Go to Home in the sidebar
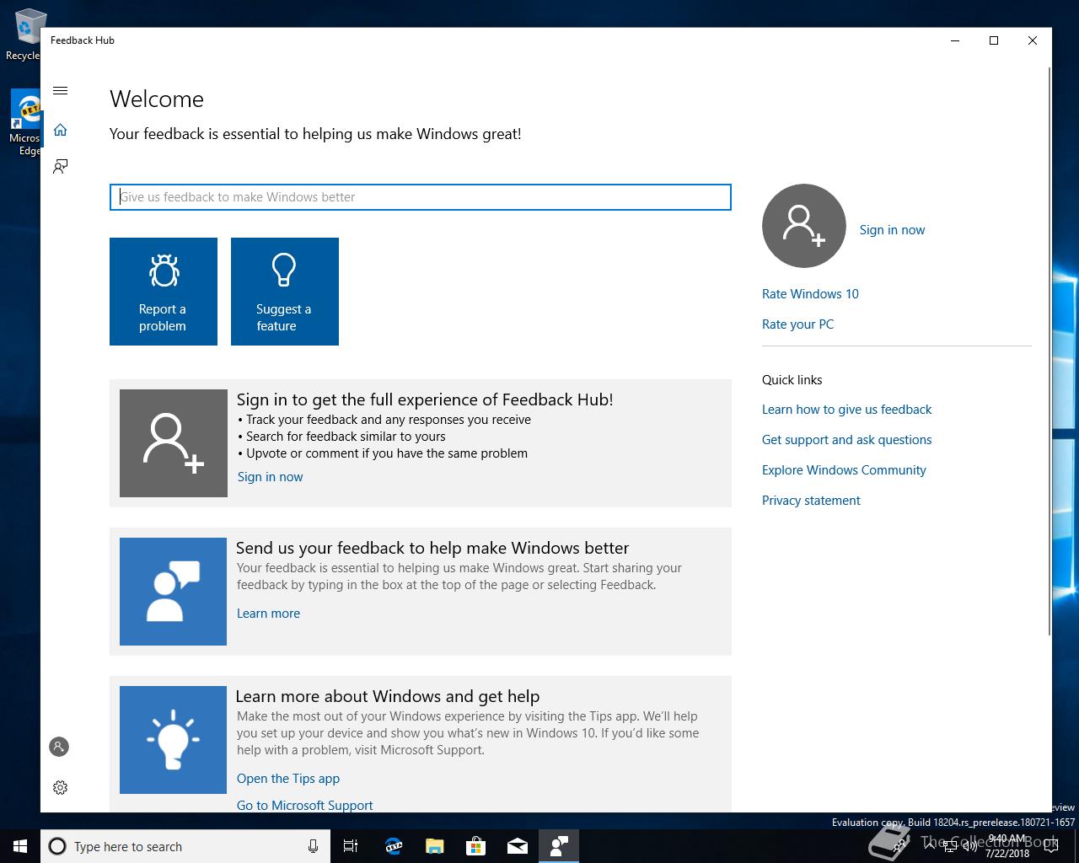 (x=60, y=130)
